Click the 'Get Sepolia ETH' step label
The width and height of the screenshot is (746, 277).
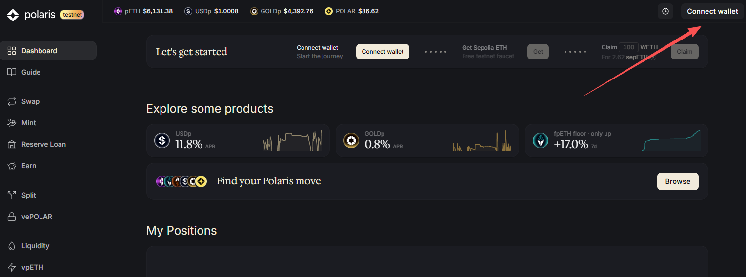click(x=484, y=48)
